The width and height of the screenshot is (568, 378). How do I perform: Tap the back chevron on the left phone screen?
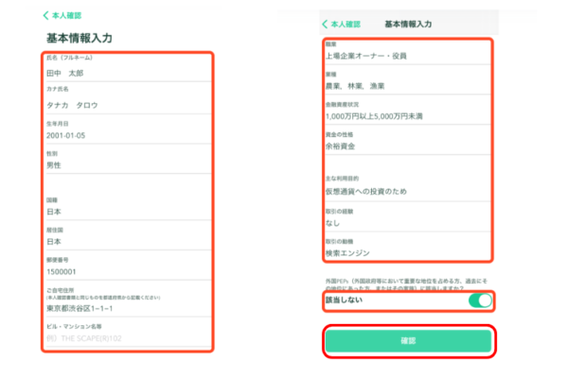(44, 16)
